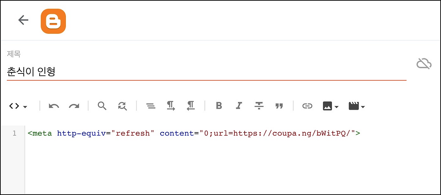Open the find and replace tool
Viewport: 441px width, 195px height.
tap(122, 106)
